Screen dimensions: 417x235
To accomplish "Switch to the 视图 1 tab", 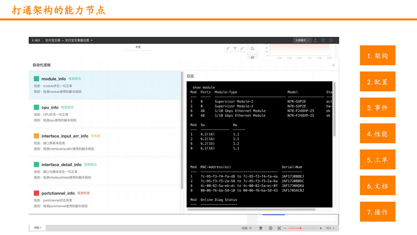I will pos(38,228).
